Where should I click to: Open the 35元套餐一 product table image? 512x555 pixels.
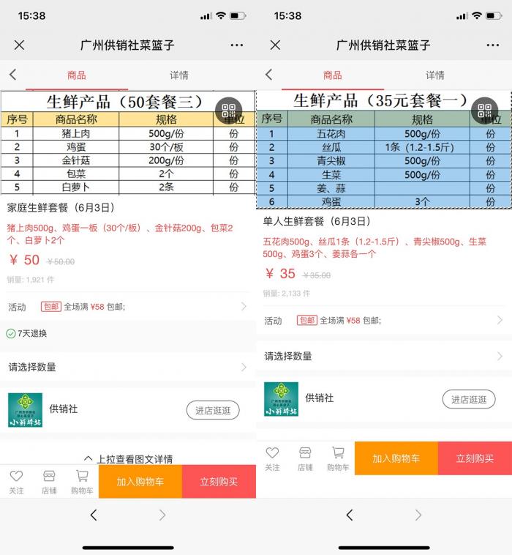(x=384, y=149)
